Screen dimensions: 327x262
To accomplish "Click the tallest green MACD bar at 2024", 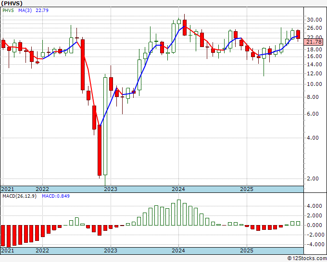I will tap(179, 213).
